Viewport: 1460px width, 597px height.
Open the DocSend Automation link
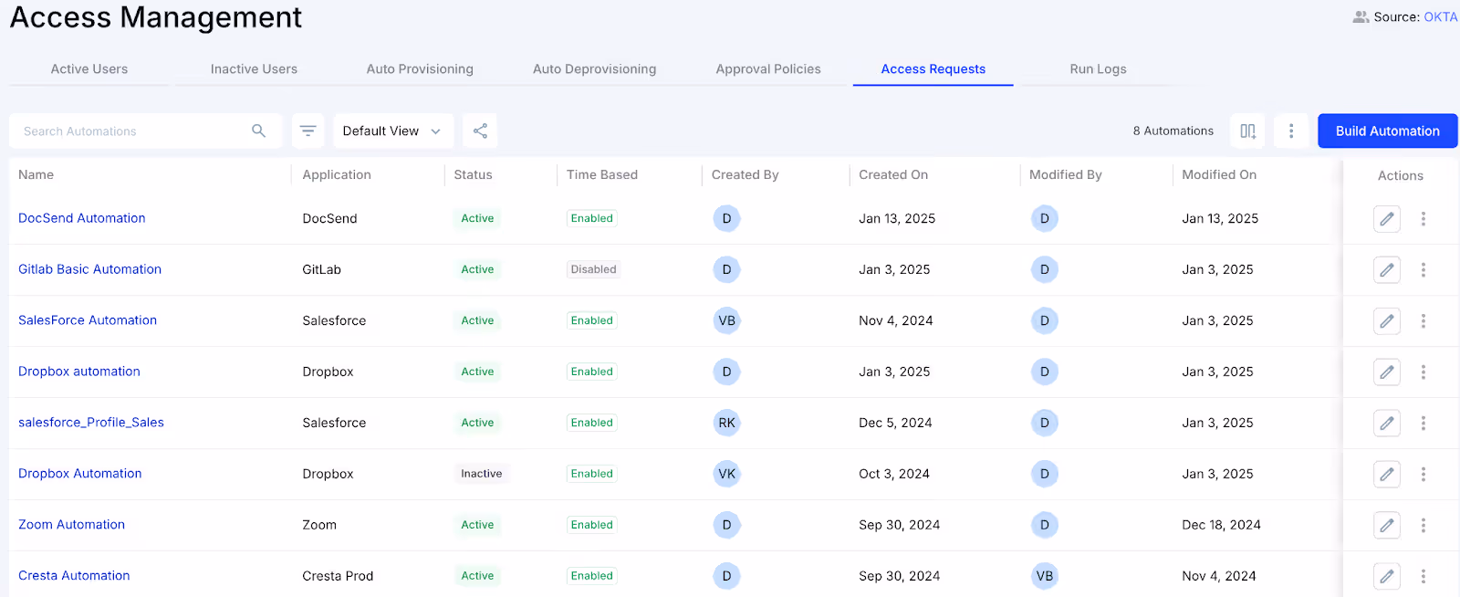[82, 218]
